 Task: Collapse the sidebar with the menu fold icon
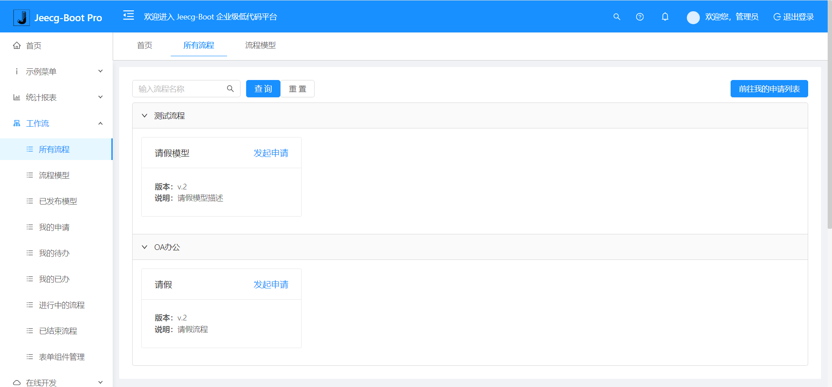coord(129,16)
